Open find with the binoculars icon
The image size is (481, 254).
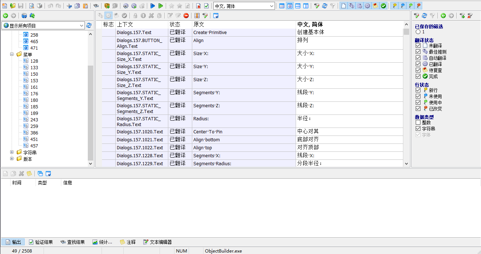point(96,6)
